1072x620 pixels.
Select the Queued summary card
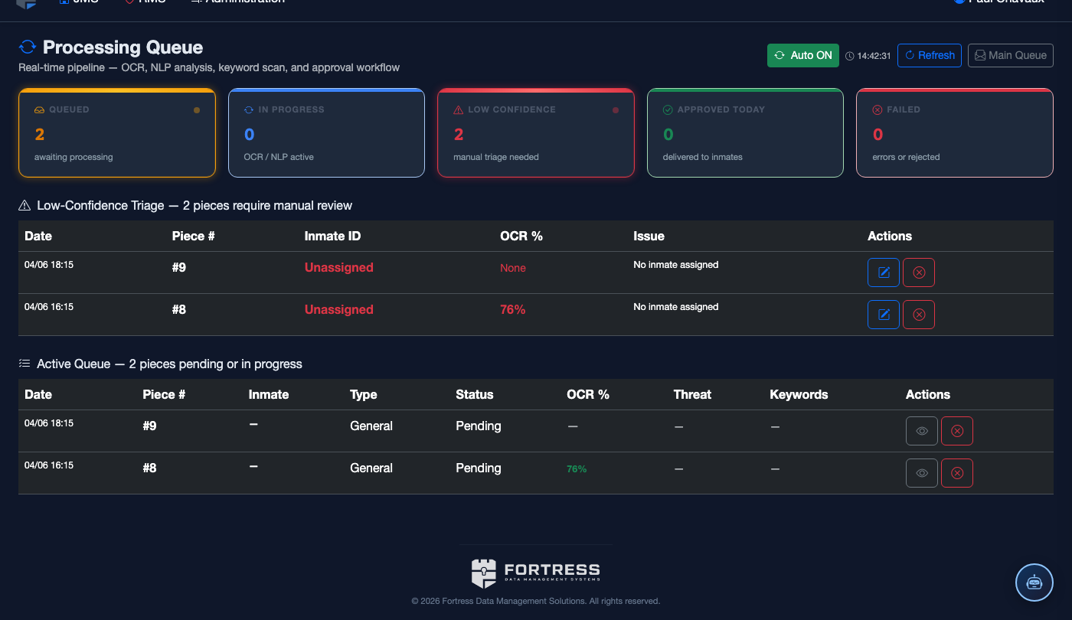[x=117, y=133]
